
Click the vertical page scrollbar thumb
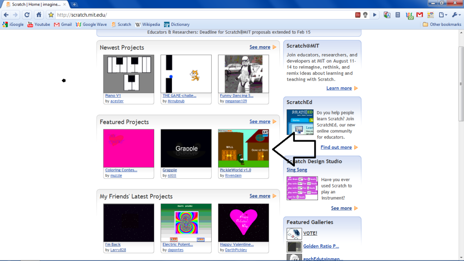461,84
